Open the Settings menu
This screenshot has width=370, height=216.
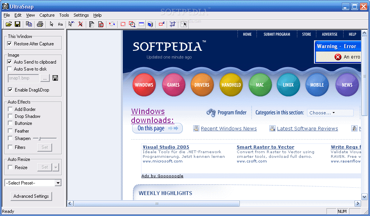coord(81,15)
